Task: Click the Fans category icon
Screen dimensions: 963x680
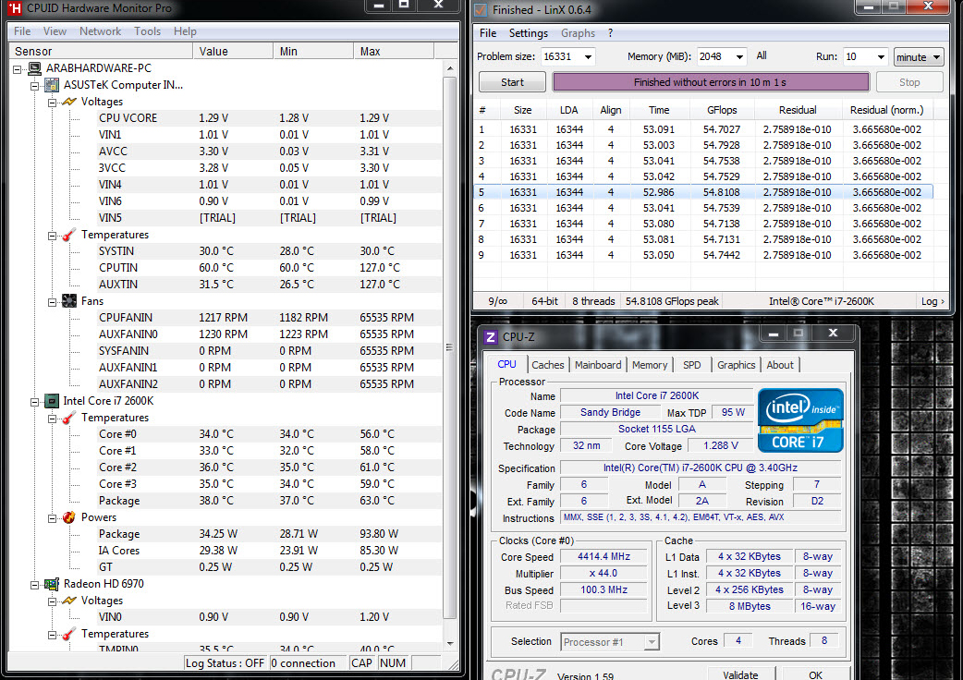Action: [69, 300]
